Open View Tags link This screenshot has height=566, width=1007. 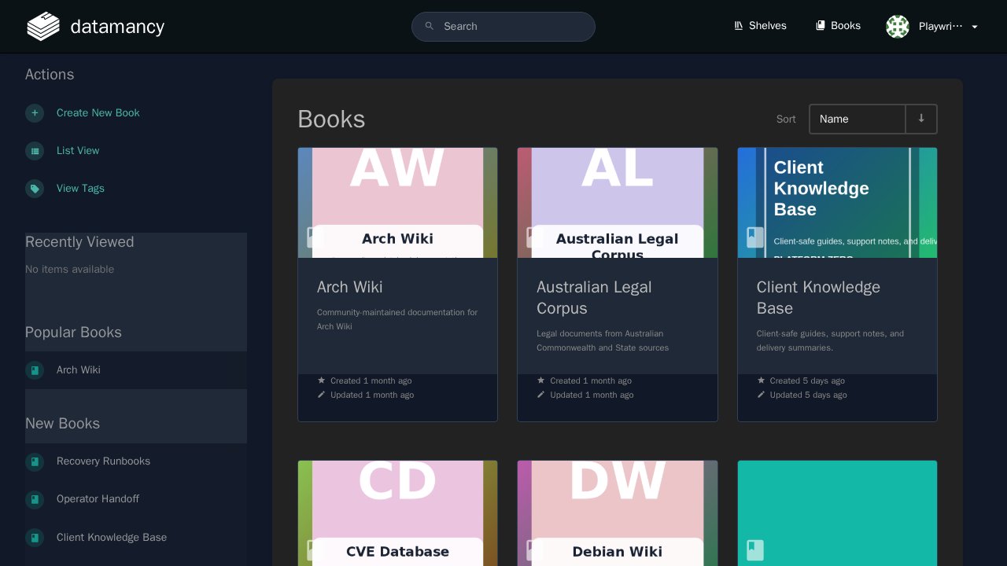pyautogui.click(x=80, y=189)
